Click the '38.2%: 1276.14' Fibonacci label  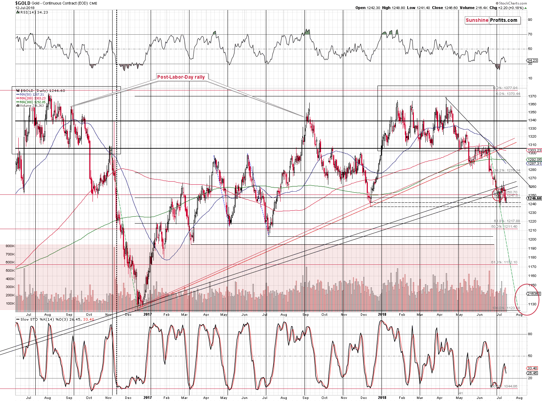[507, 170]
